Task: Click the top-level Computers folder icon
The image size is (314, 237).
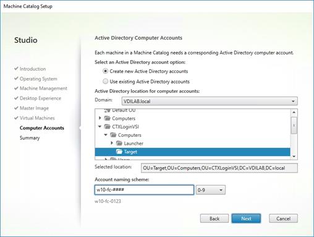Action: point(107,118)
